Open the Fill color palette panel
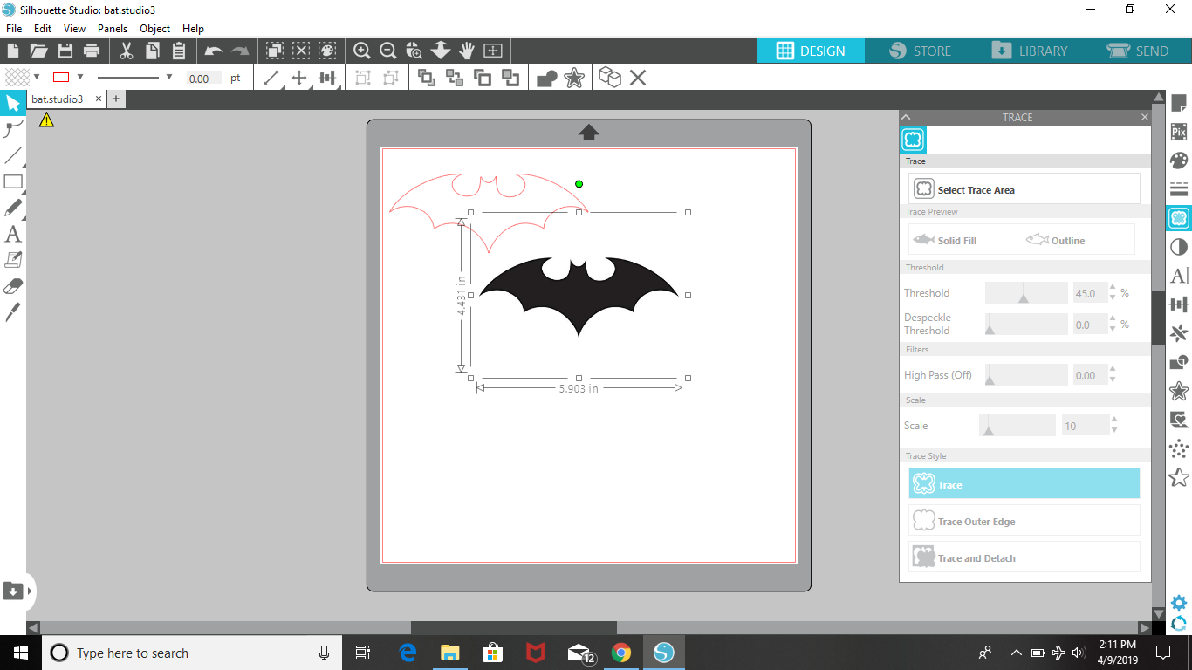Screen dimensions: 1192x670 [1179, 161]
